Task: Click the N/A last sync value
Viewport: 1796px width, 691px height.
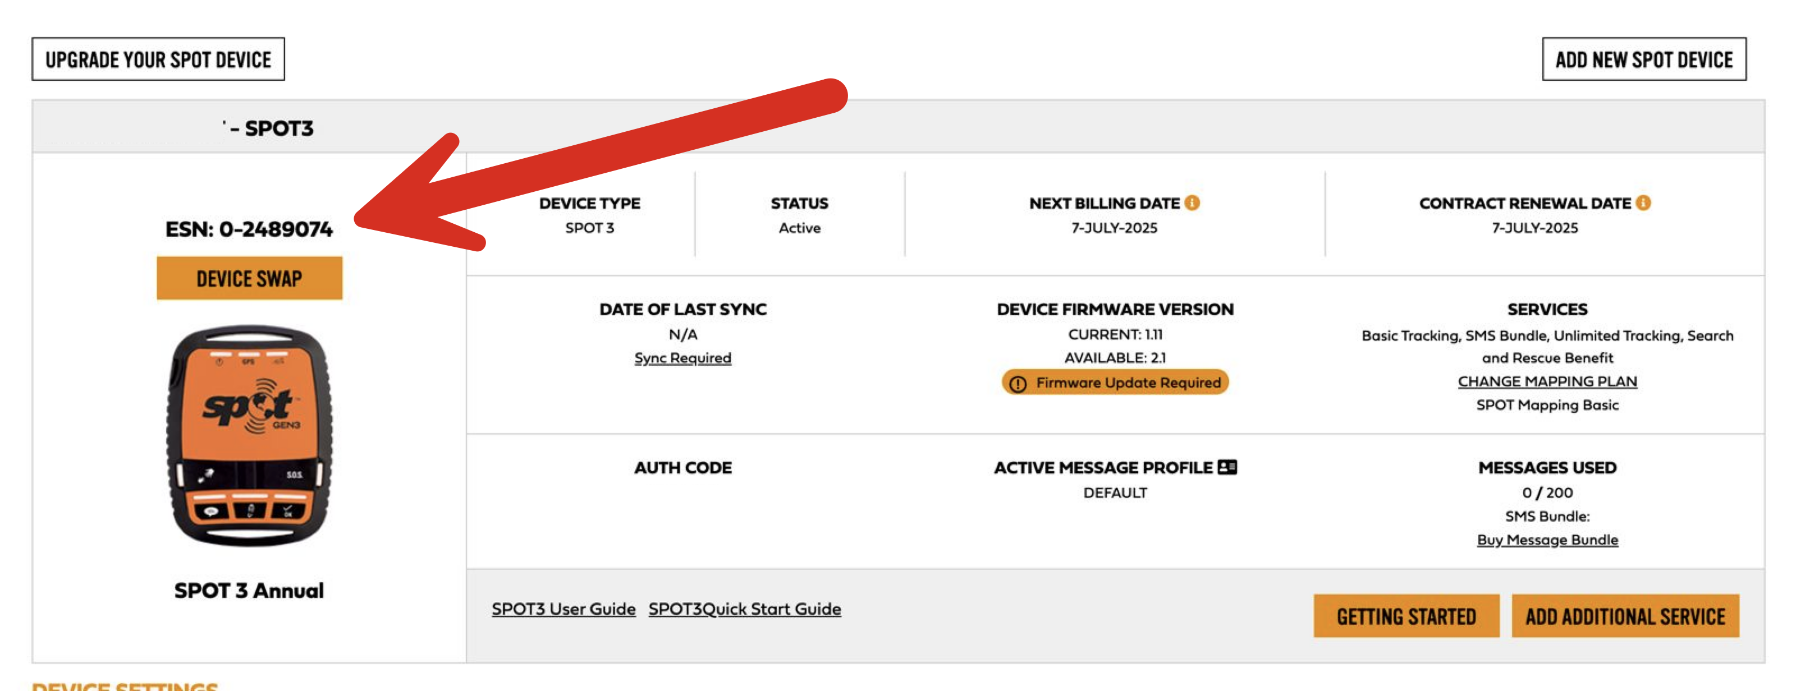Action: (x=682, y=334)
